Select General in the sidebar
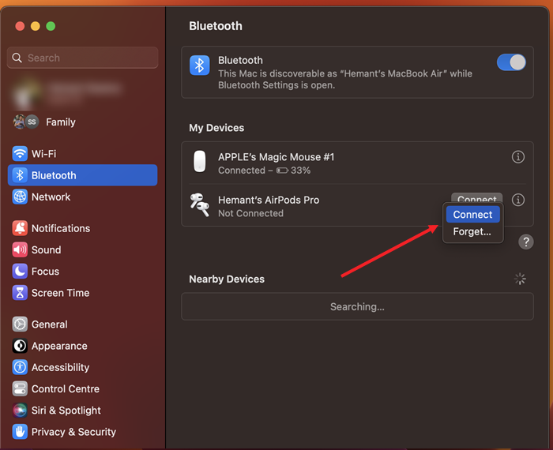 pyautogui.click(x=49, y=324)
